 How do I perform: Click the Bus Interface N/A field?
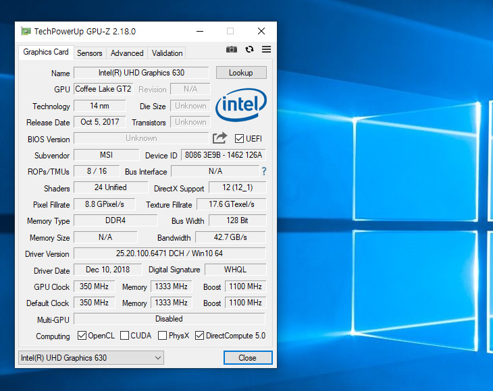215,171
